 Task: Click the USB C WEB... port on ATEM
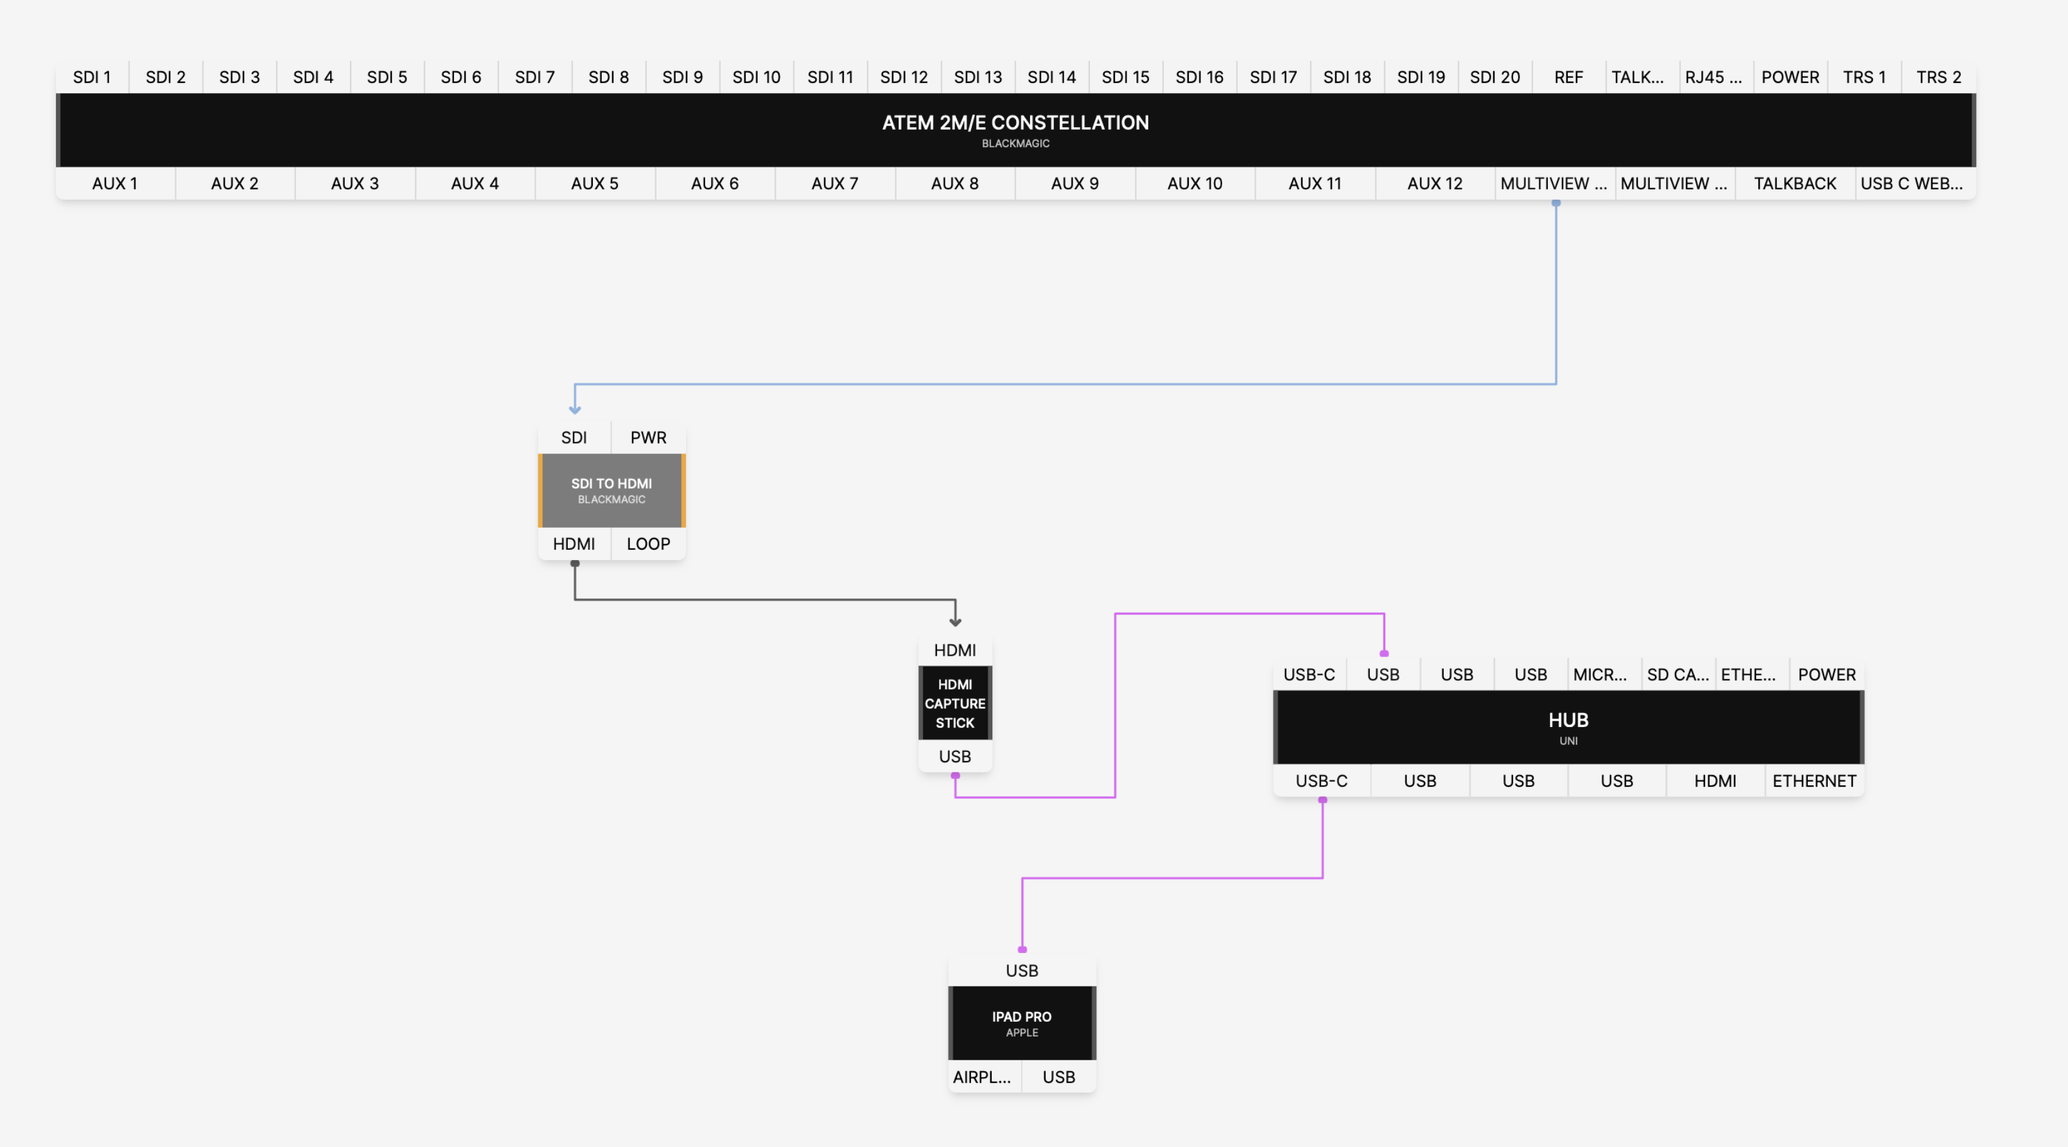1911,183
